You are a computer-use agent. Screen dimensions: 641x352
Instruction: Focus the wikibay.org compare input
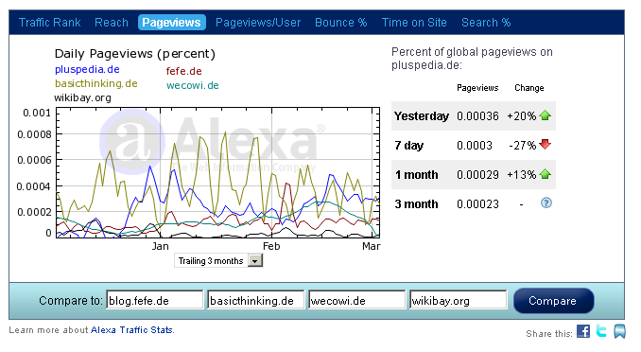459,300
